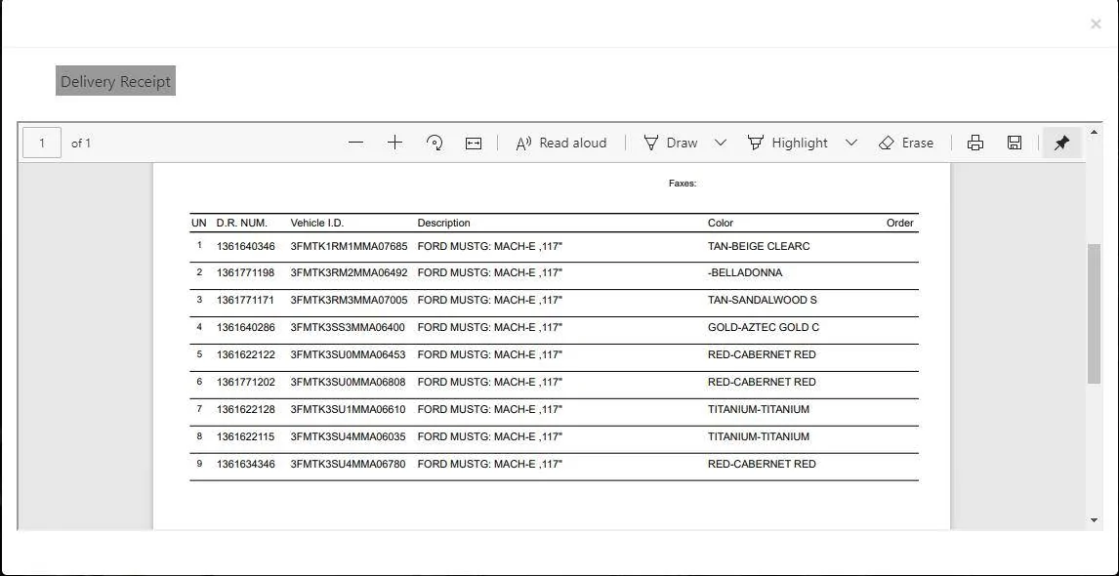The image size is (1119, 576).
Task: Close the dialog with the X
Action: 1096,24
